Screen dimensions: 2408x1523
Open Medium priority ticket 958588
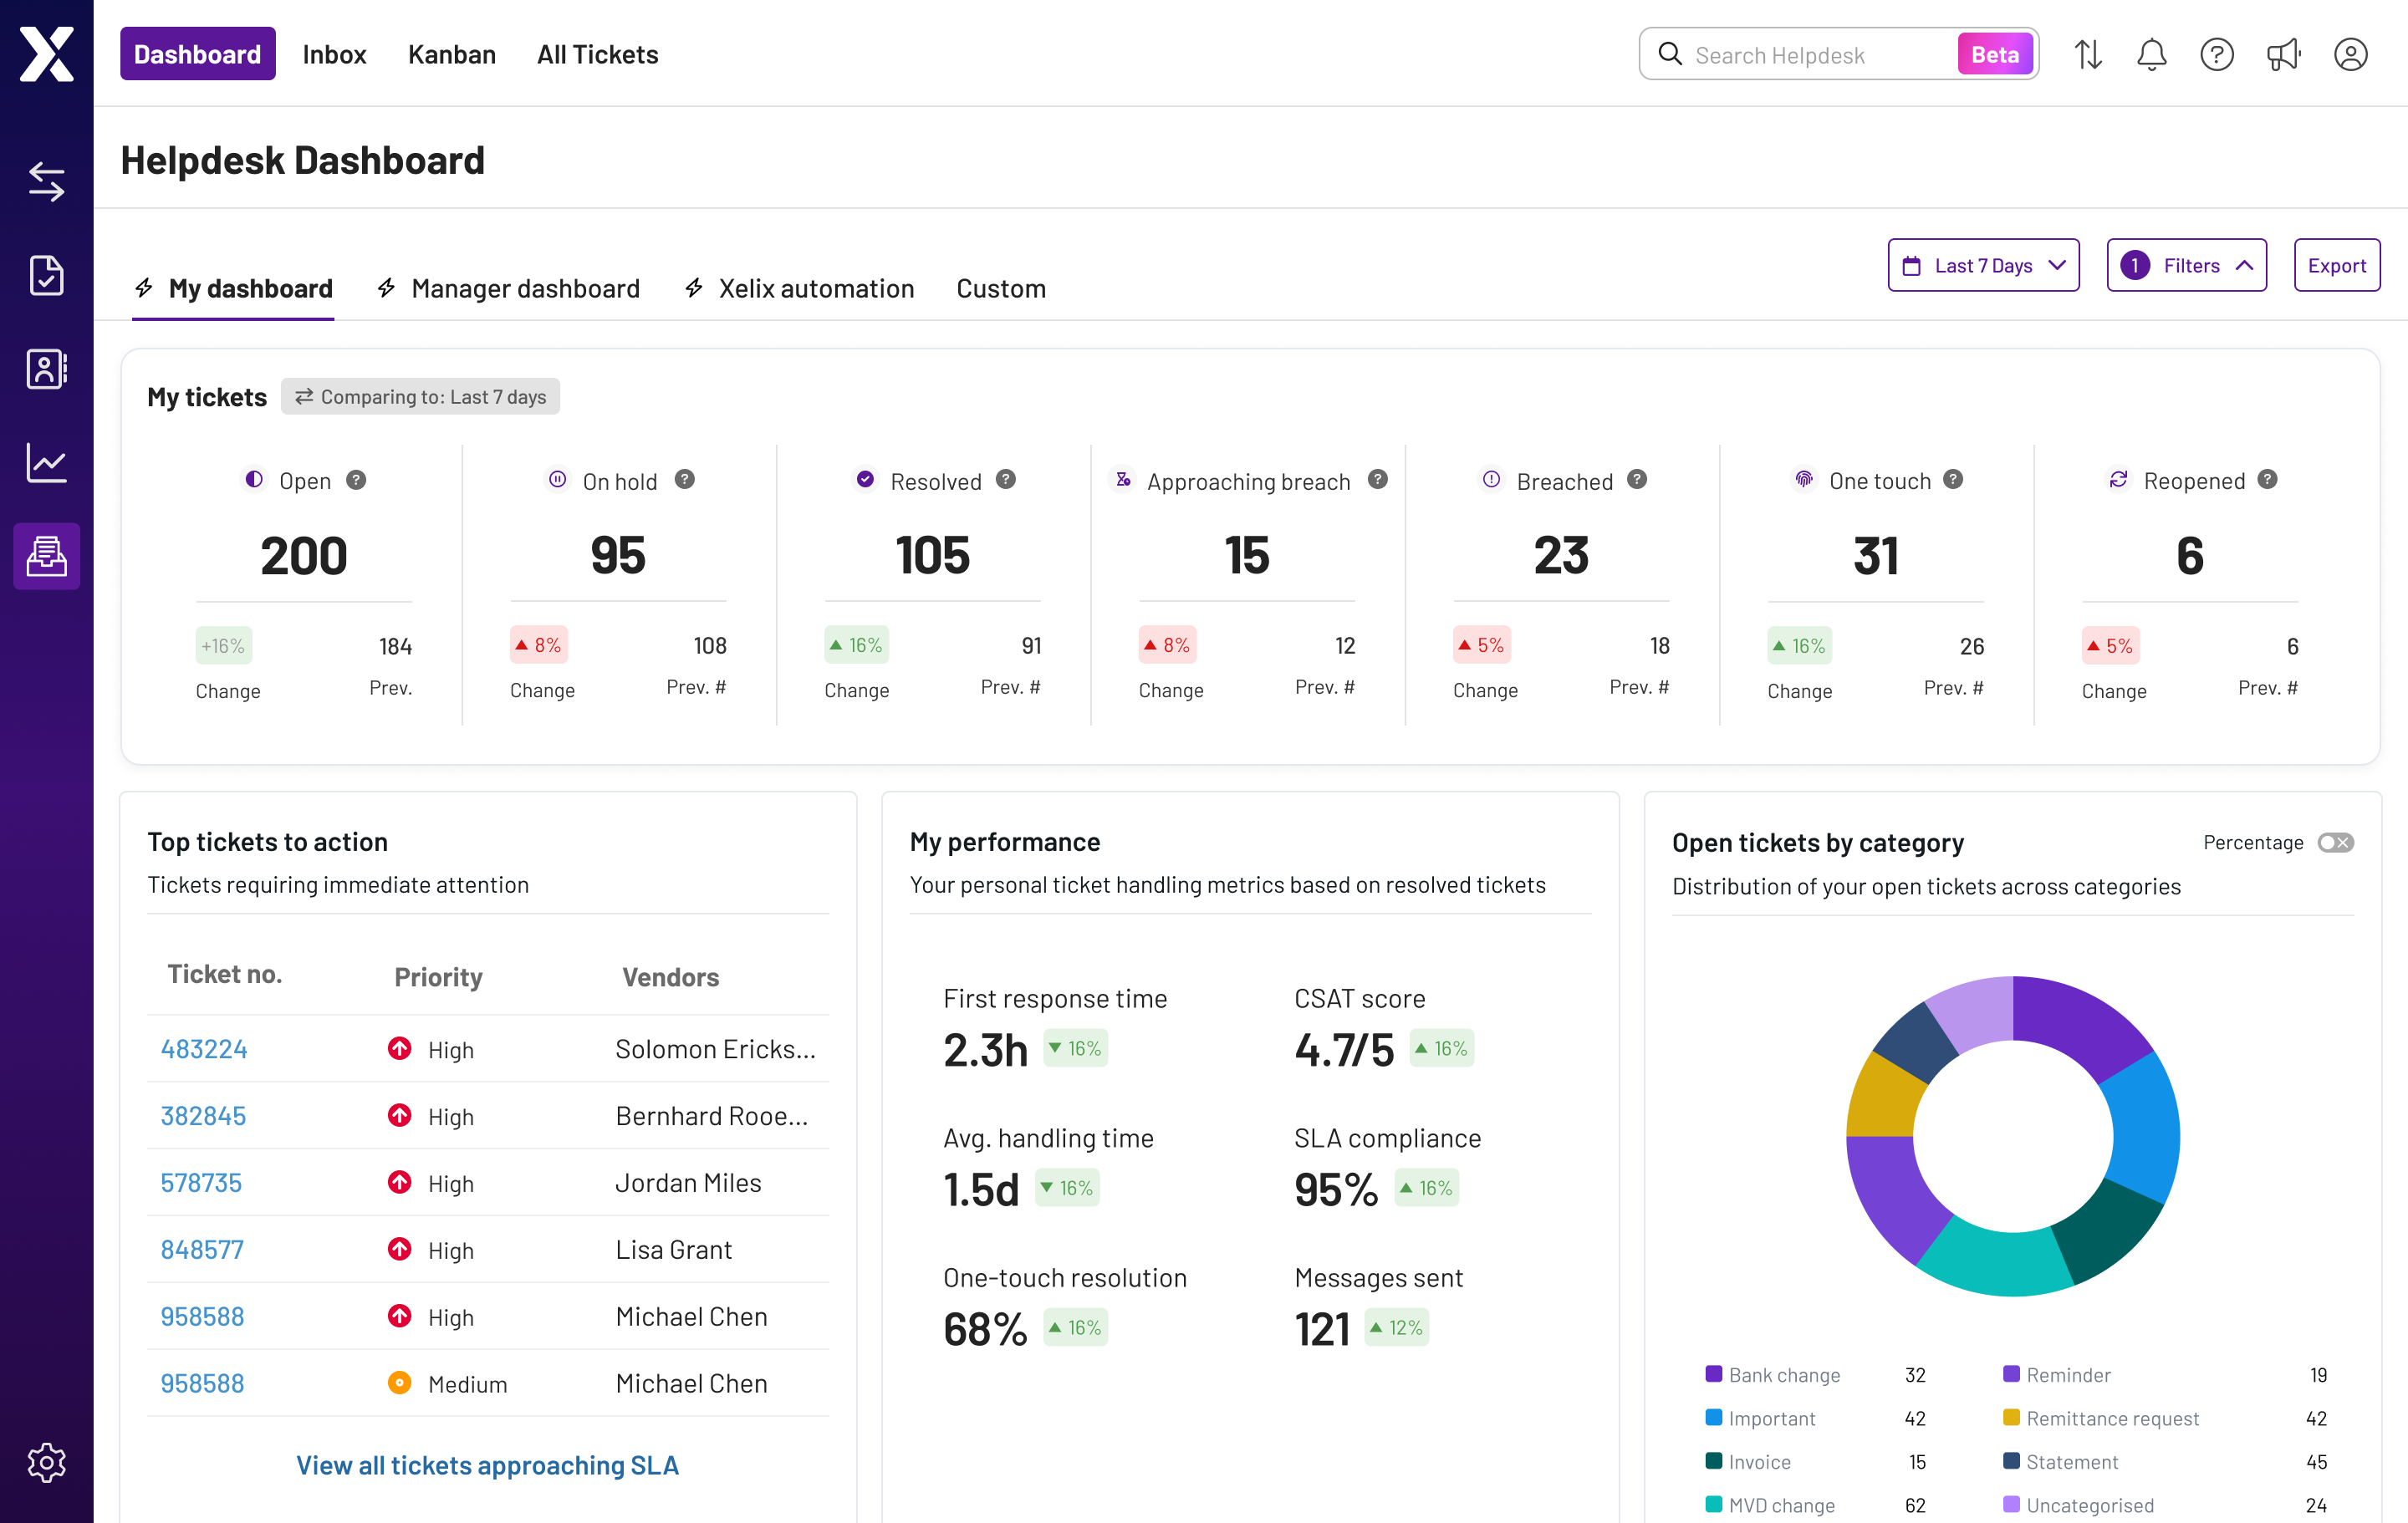[202, 1384]
